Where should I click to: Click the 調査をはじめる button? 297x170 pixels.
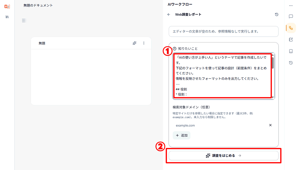pyautogui.click(x=223, y=155)
